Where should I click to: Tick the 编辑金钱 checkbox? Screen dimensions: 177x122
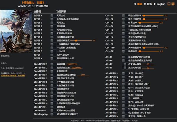point(52,64)
